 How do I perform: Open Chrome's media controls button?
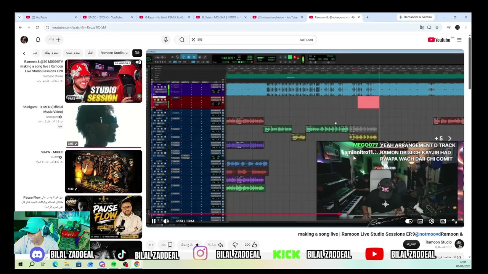449,27
